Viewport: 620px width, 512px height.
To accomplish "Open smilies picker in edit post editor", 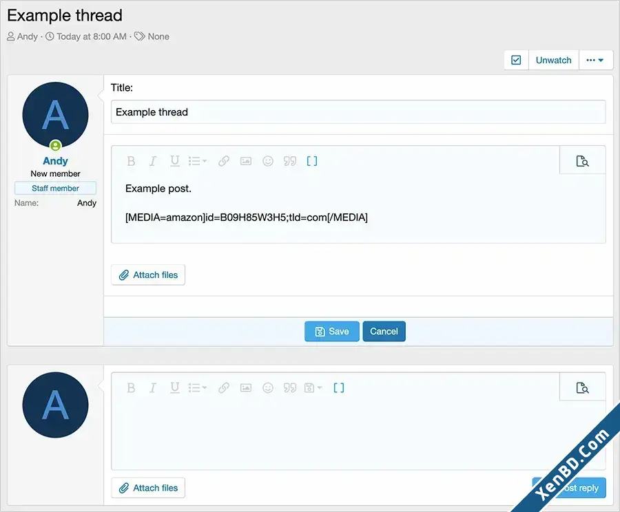I will 268,161.
